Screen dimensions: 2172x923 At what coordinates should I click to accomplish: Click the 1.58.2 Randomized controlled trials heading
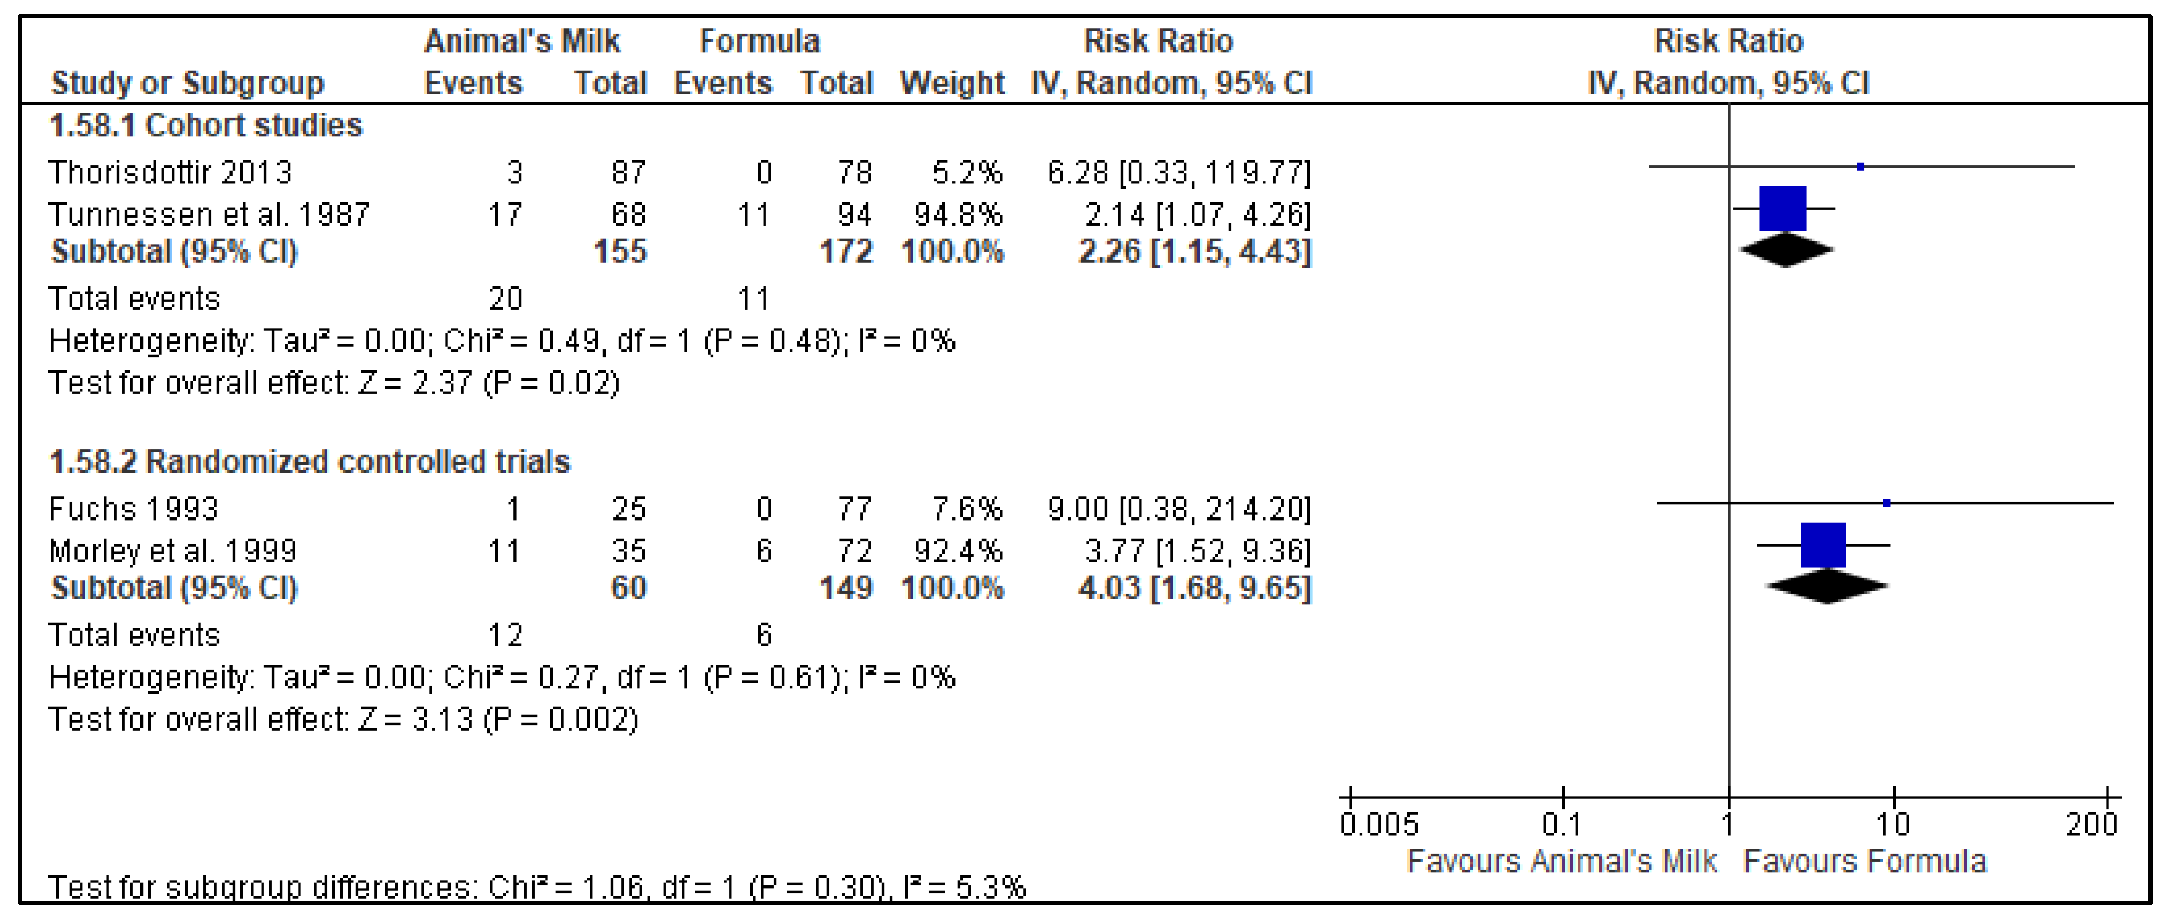(x=310, y=462)
